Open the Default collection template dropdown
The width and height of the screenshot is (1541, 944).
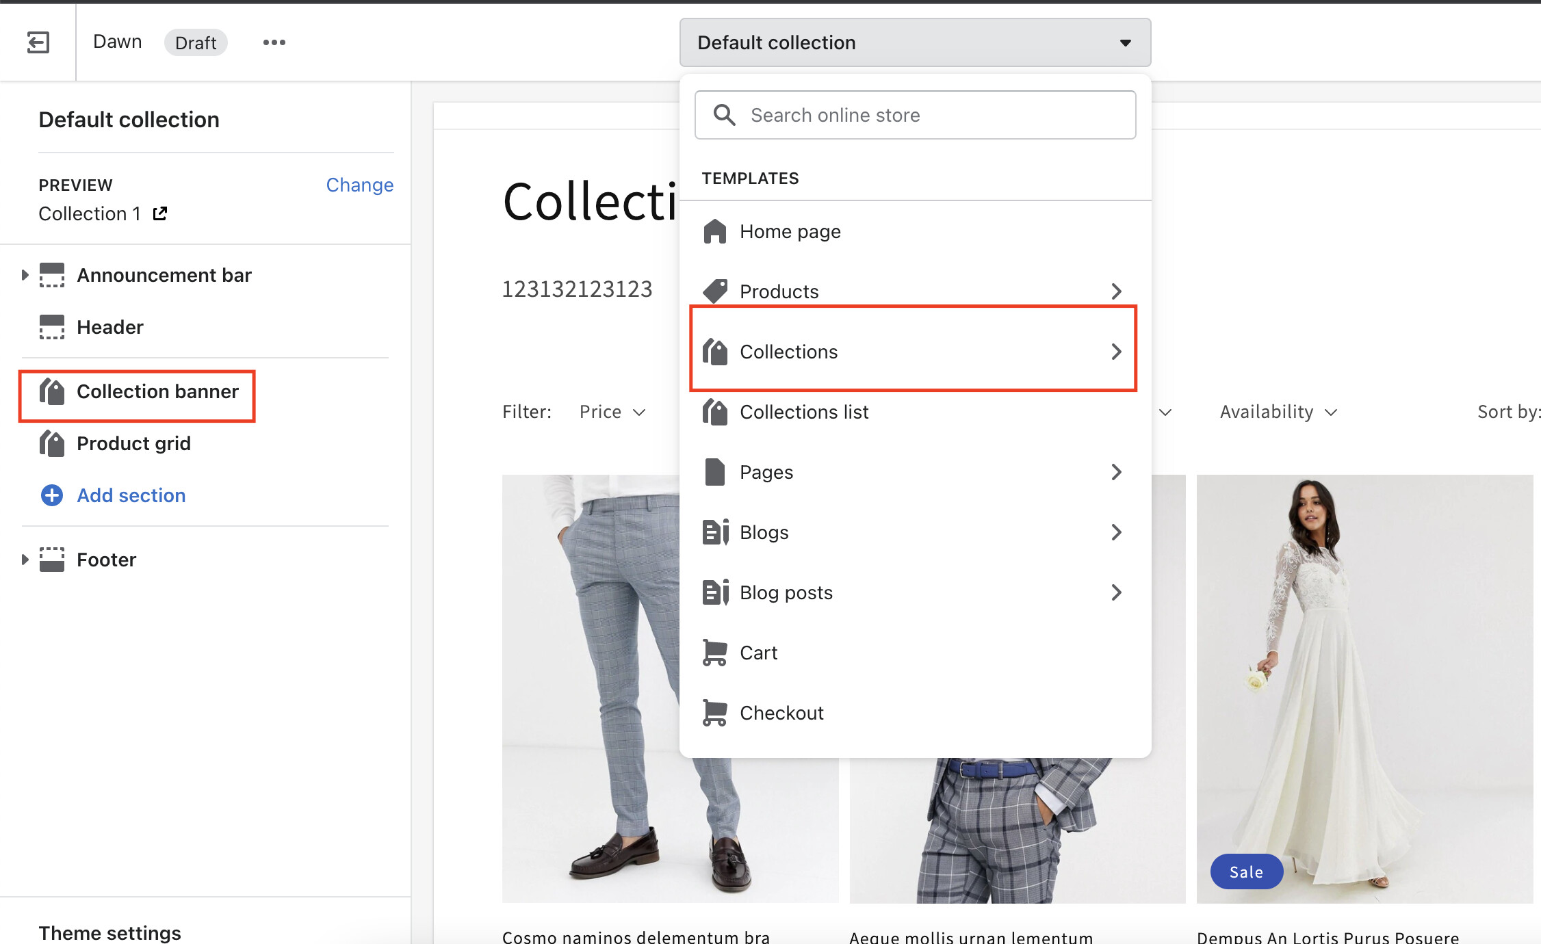(x=915, y=42)
